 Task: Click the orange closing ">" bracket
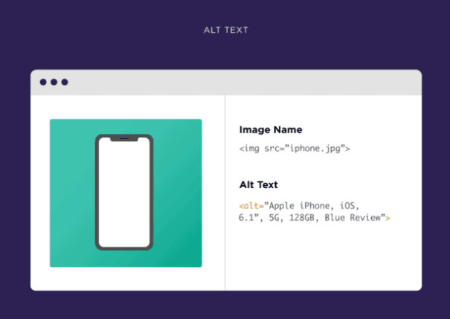click(388, 219)
